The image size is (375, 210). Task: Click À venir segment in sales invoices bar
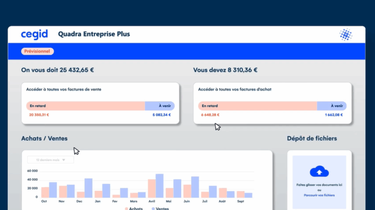[x=160, y=106]
